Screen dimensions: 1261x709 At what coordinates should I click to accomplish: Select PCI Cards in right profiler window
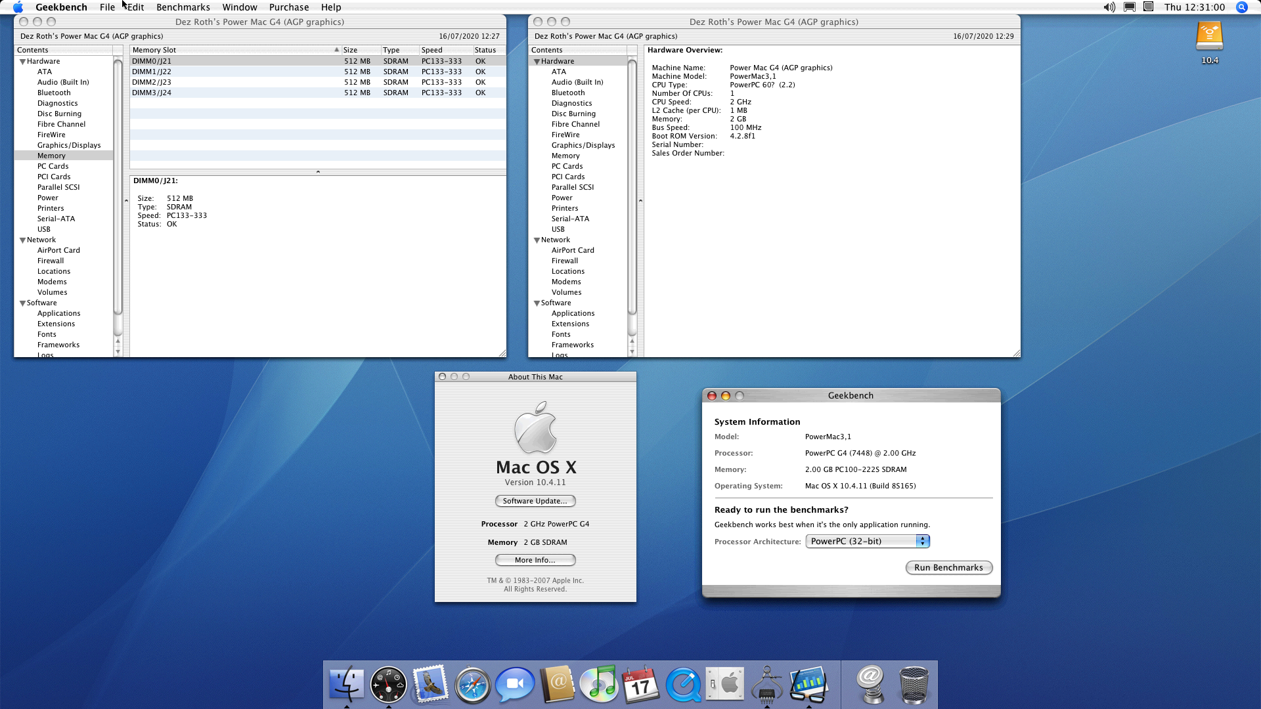coord(568,177)
